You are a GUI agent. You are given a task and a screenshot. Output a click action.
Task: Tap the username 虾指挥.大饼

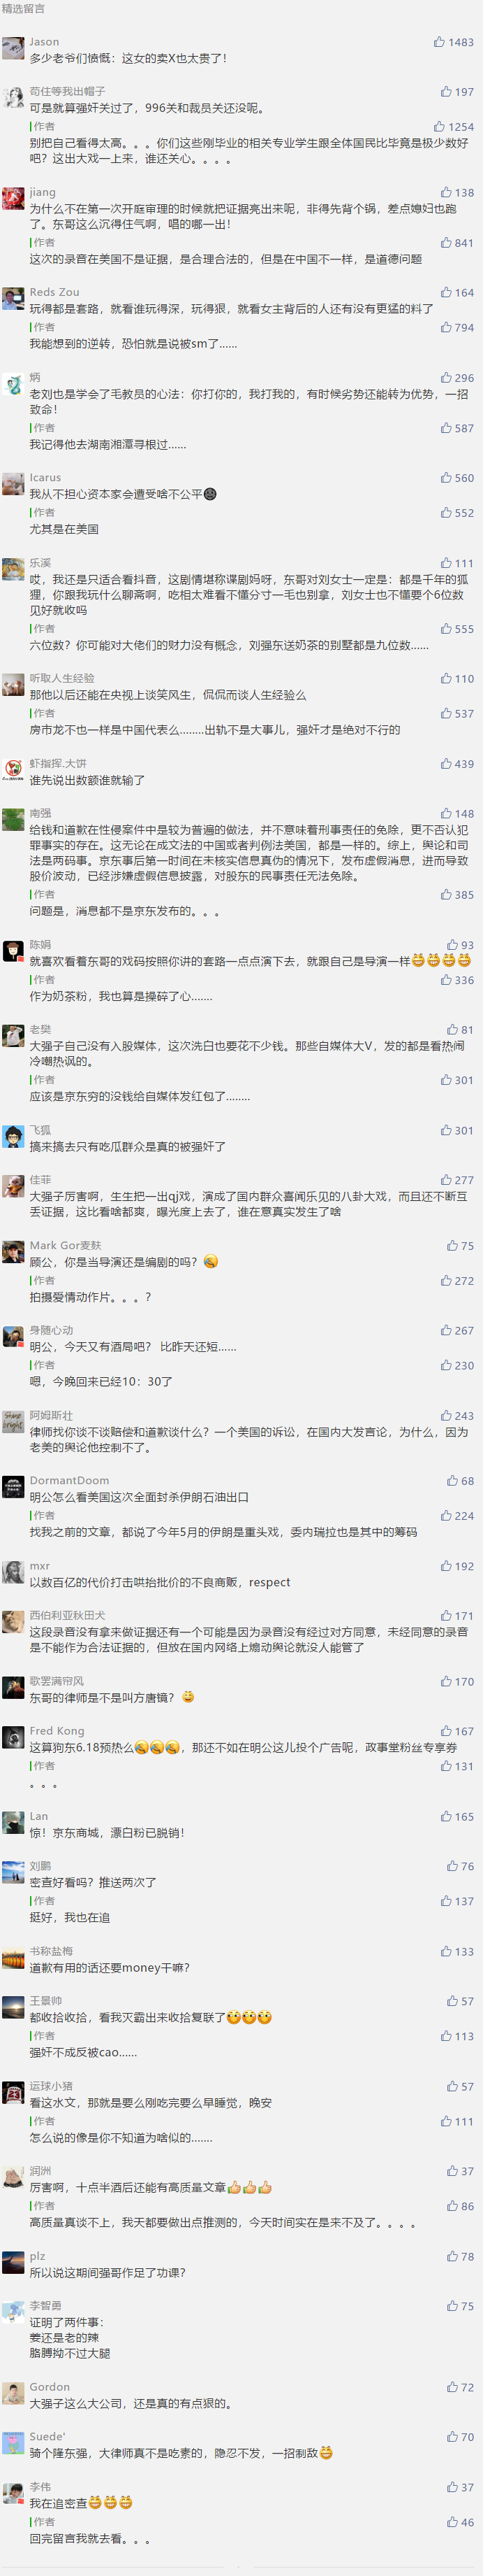coord(58,763)
